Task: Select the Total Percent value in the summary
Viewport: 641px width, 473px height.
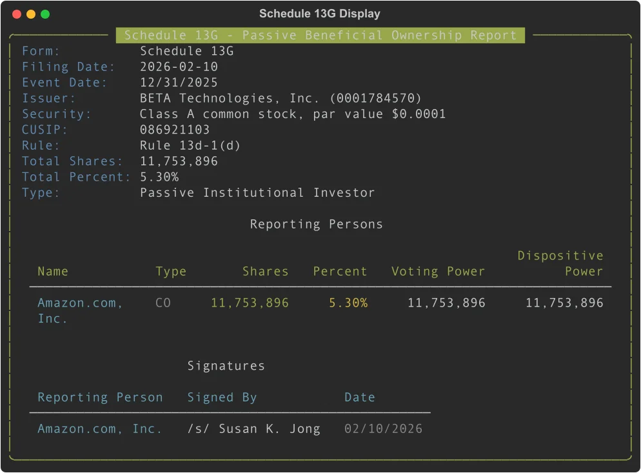Action: pyautogui.click(x=159, y=177)
